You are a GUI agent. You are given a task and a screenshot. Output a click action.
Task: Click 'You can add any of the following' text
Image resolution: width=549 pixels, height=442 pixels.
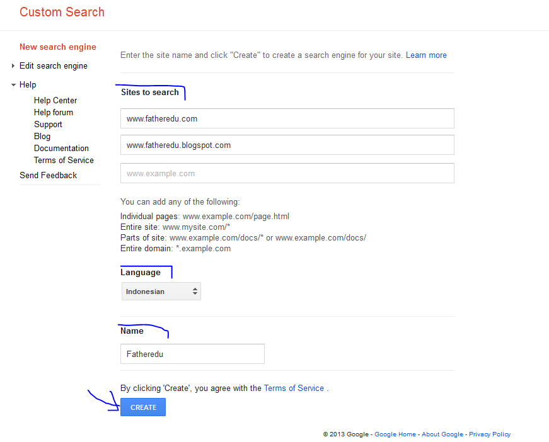click(x=180, y=201)
